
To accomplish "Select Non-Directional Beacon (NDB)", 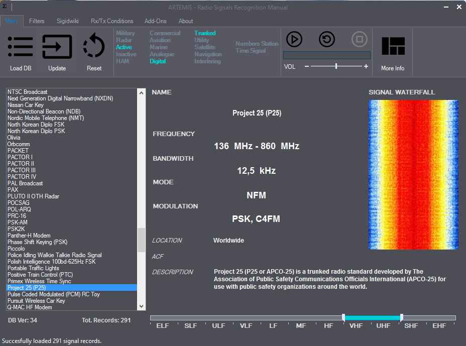I will pyautogui.click(x=72, y=111).
